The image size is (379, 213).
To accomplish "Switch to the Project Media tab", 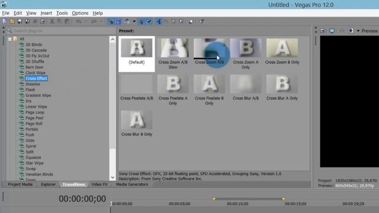I will click(x=20, y=184).
